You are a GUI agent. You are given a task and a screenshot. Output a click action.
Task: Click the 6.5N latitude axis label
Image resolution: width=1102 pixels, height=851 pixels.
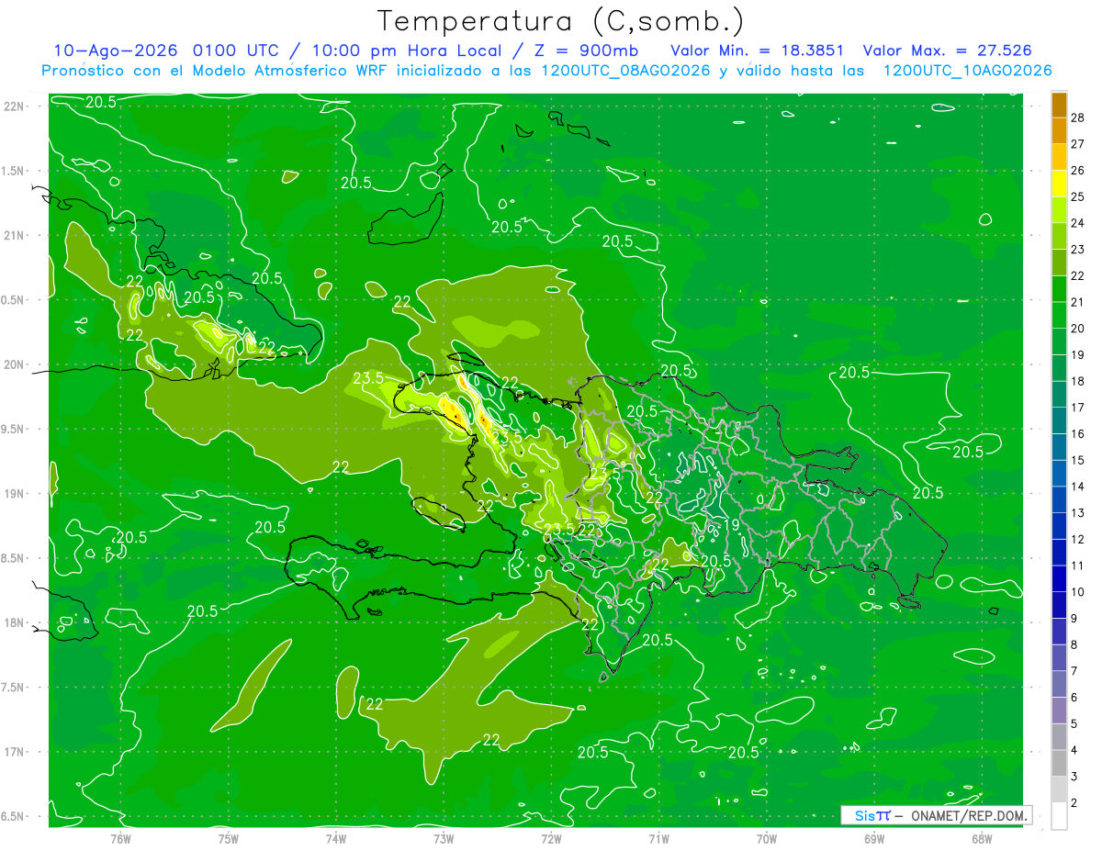coord(14,816)
